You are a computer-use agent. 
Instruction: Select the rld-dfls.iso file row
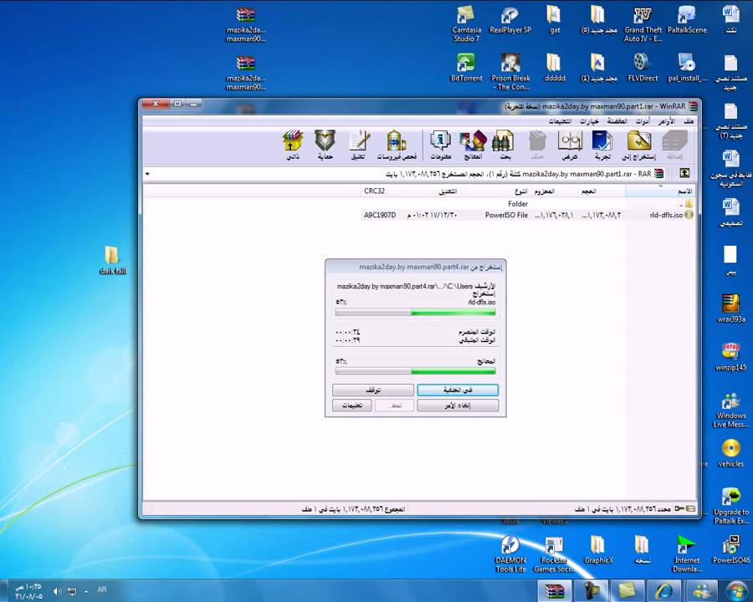(528, 215)
